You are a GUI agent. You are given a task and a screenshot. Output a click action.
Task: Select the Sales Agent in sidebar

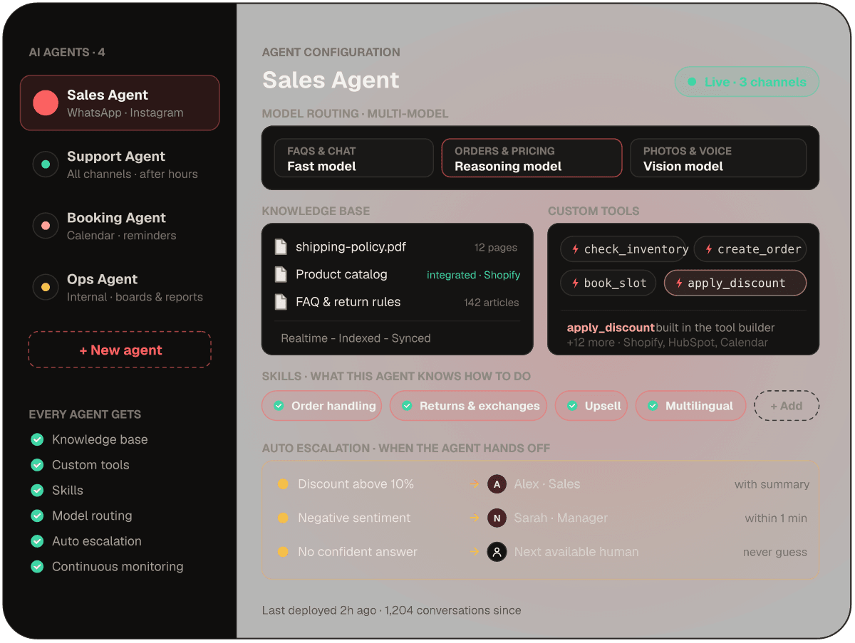pyautogui.click(x=120, y=103)
